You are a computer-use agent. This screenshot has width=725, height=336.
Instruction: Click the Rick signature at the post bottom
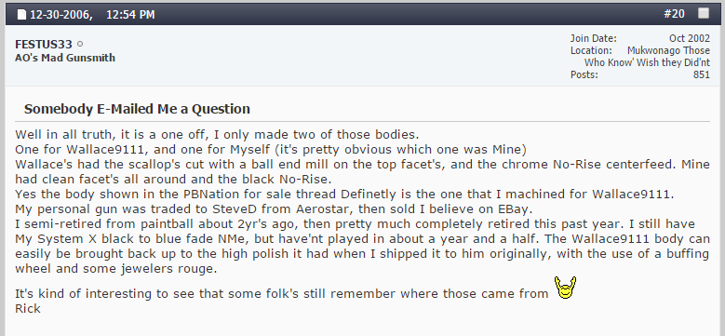pos(28,308)
